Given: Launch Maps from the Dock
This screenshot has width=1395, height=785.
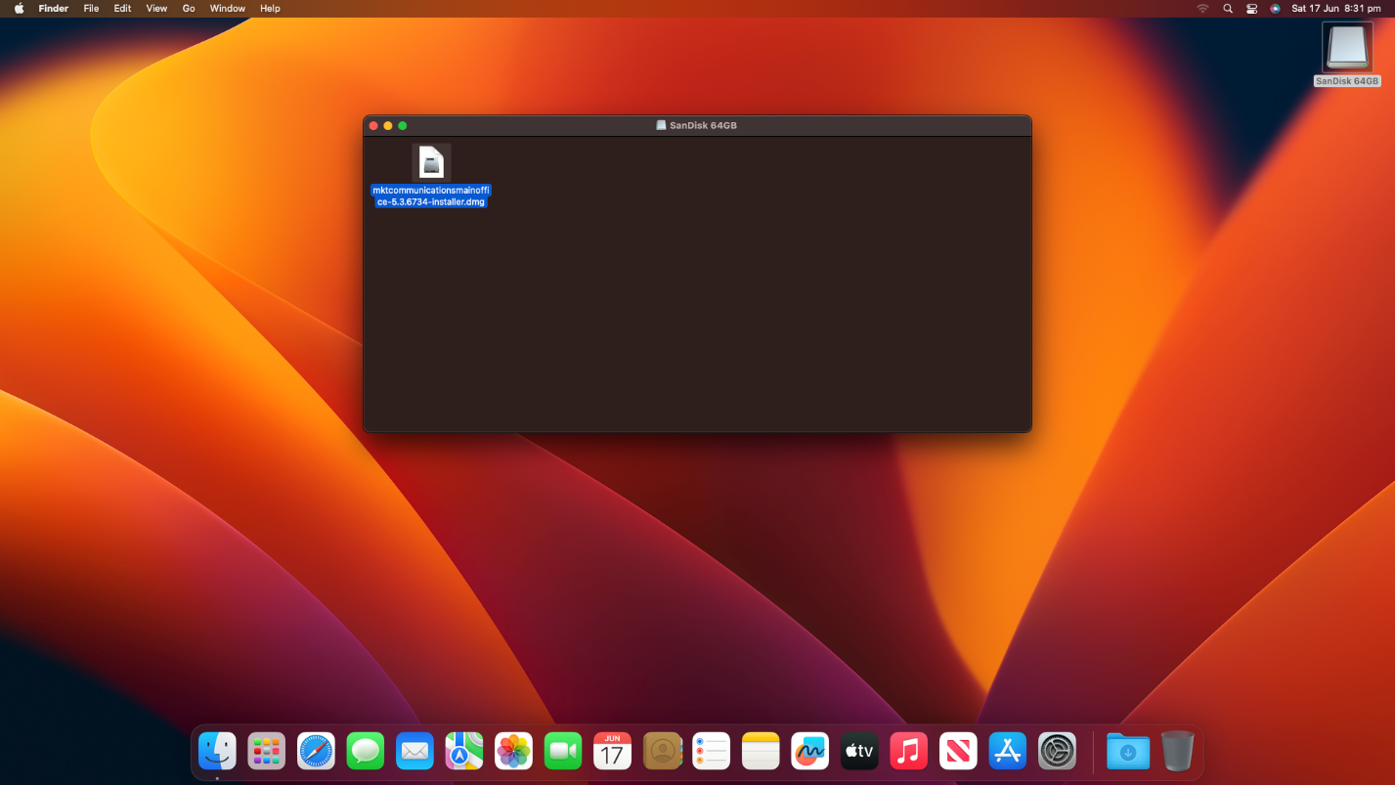Looking at the screenshot, I should point(464,751).
